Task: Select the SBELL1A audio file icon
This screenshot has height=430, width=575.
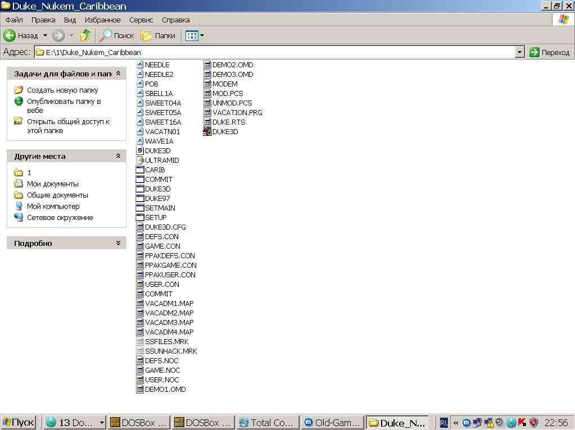Action: [x=140, y=93]
